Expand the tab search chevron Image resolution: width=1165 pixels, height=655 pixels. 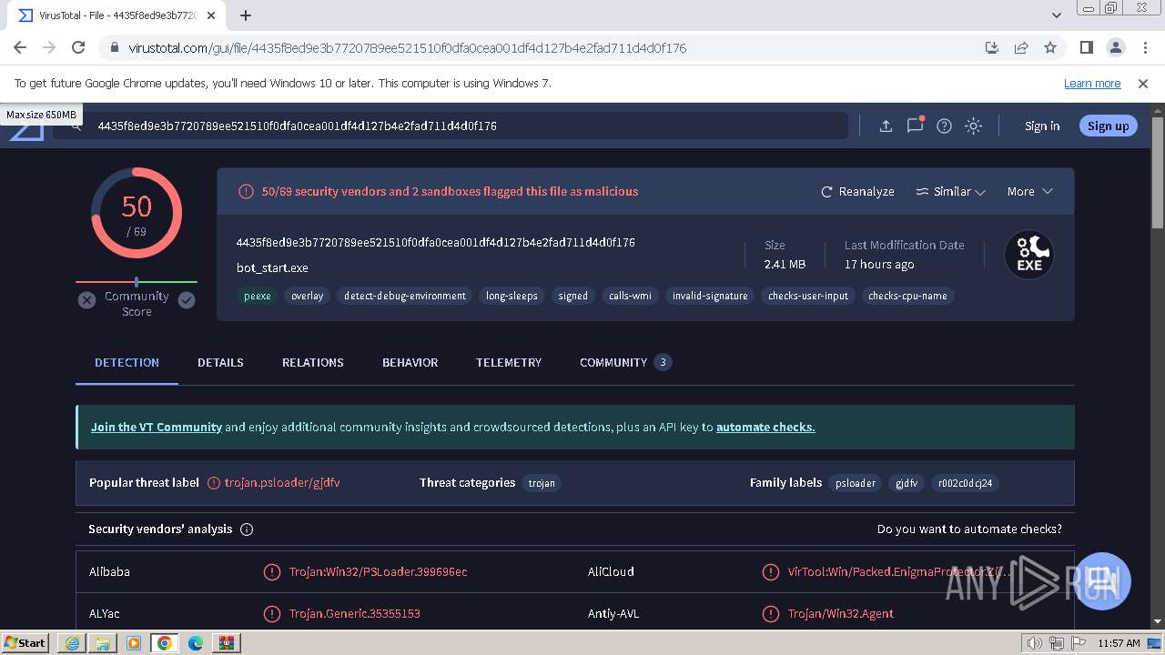click(1057, 15)
